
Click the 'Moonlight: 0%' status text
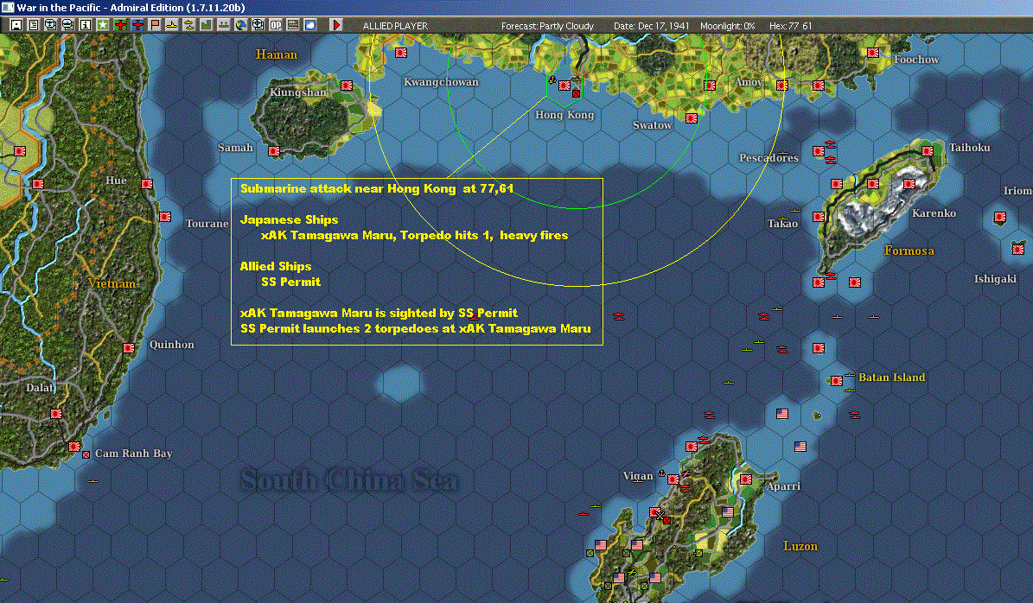727,26
